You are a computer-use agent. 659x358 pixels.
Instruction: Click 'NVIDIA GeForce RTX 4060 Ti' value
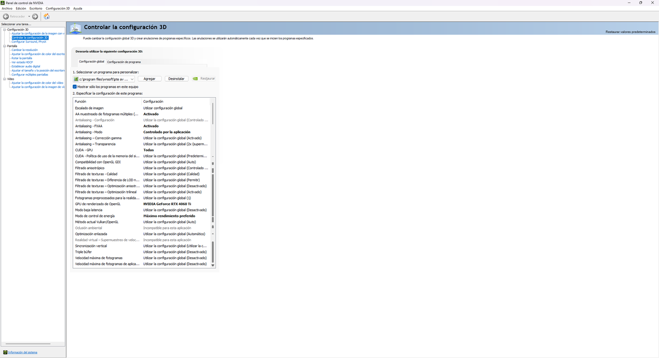[167, 204]
